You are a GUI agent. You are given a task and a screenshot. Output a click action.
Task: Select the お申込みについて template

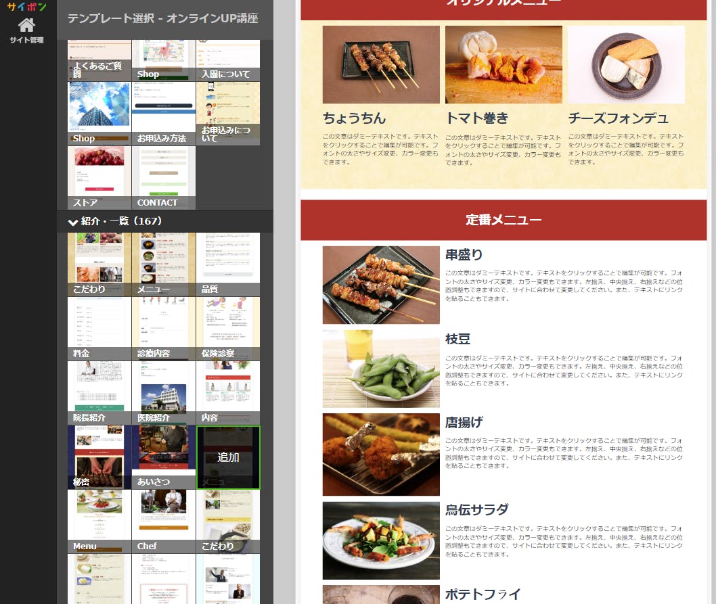click(228, 114)
